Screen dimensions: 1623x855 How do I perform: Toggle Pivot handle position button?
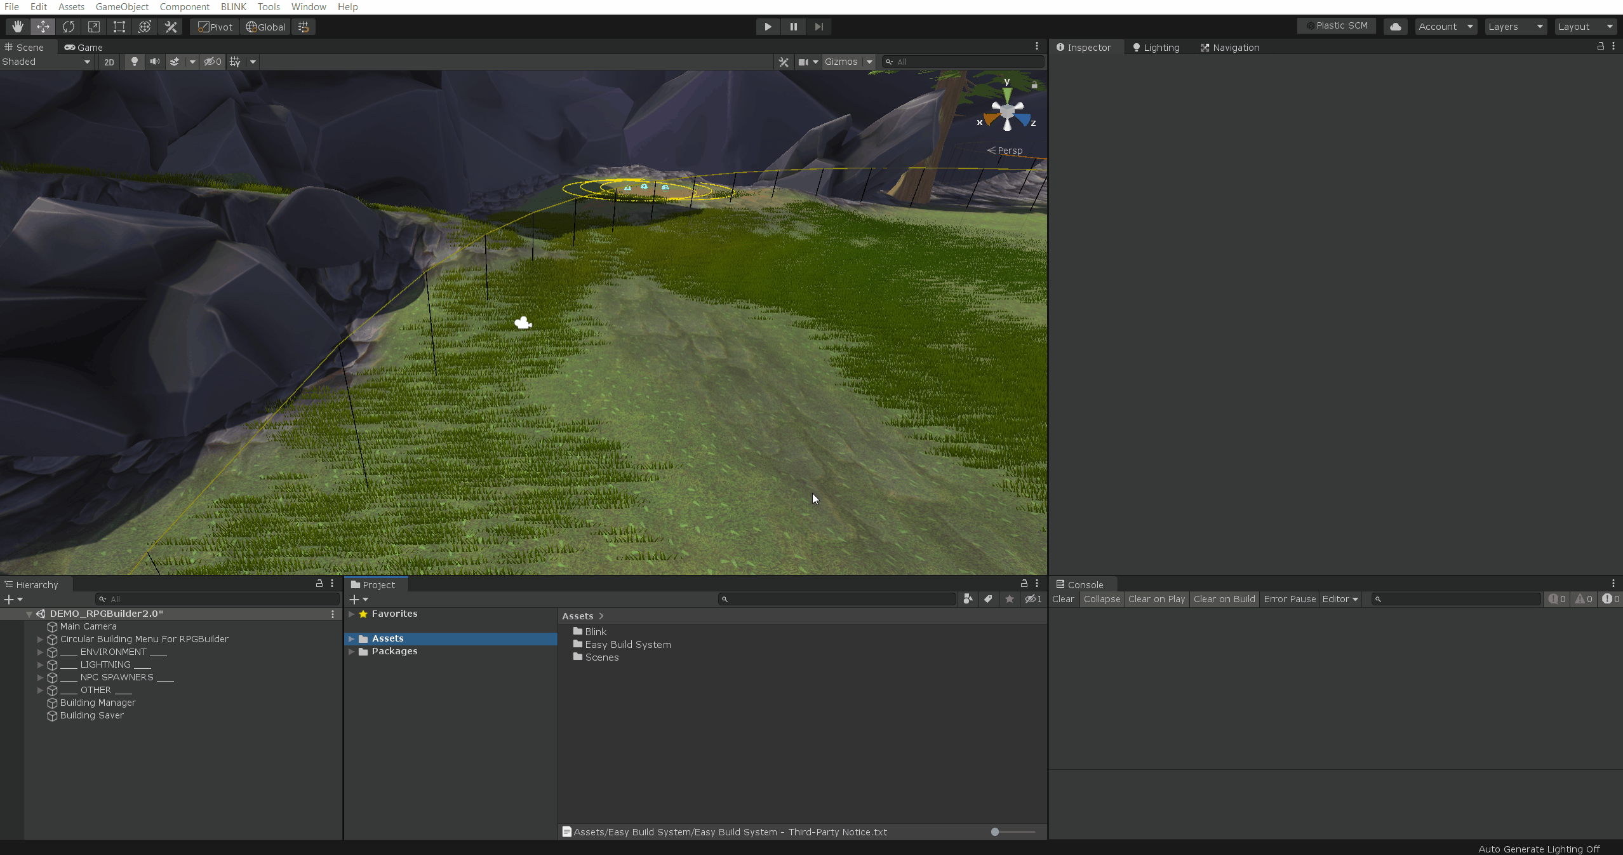(215, 27)
